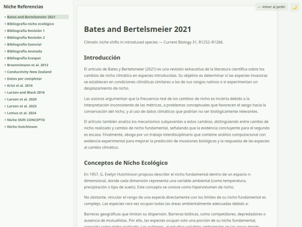The image size is (302, 227).
Task: Expand arrow beside Larson et al. 2023
Action: pos(5,106)
